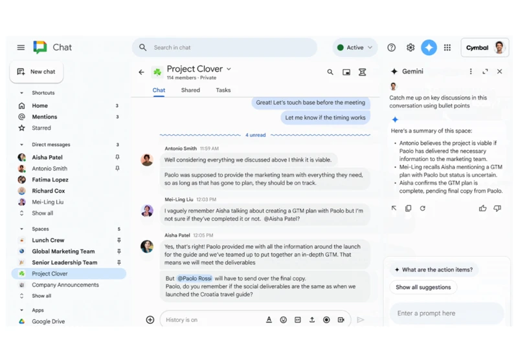The image size is (518, 362).
Task: Send the message arrow
Action: [x=361, y=319]
